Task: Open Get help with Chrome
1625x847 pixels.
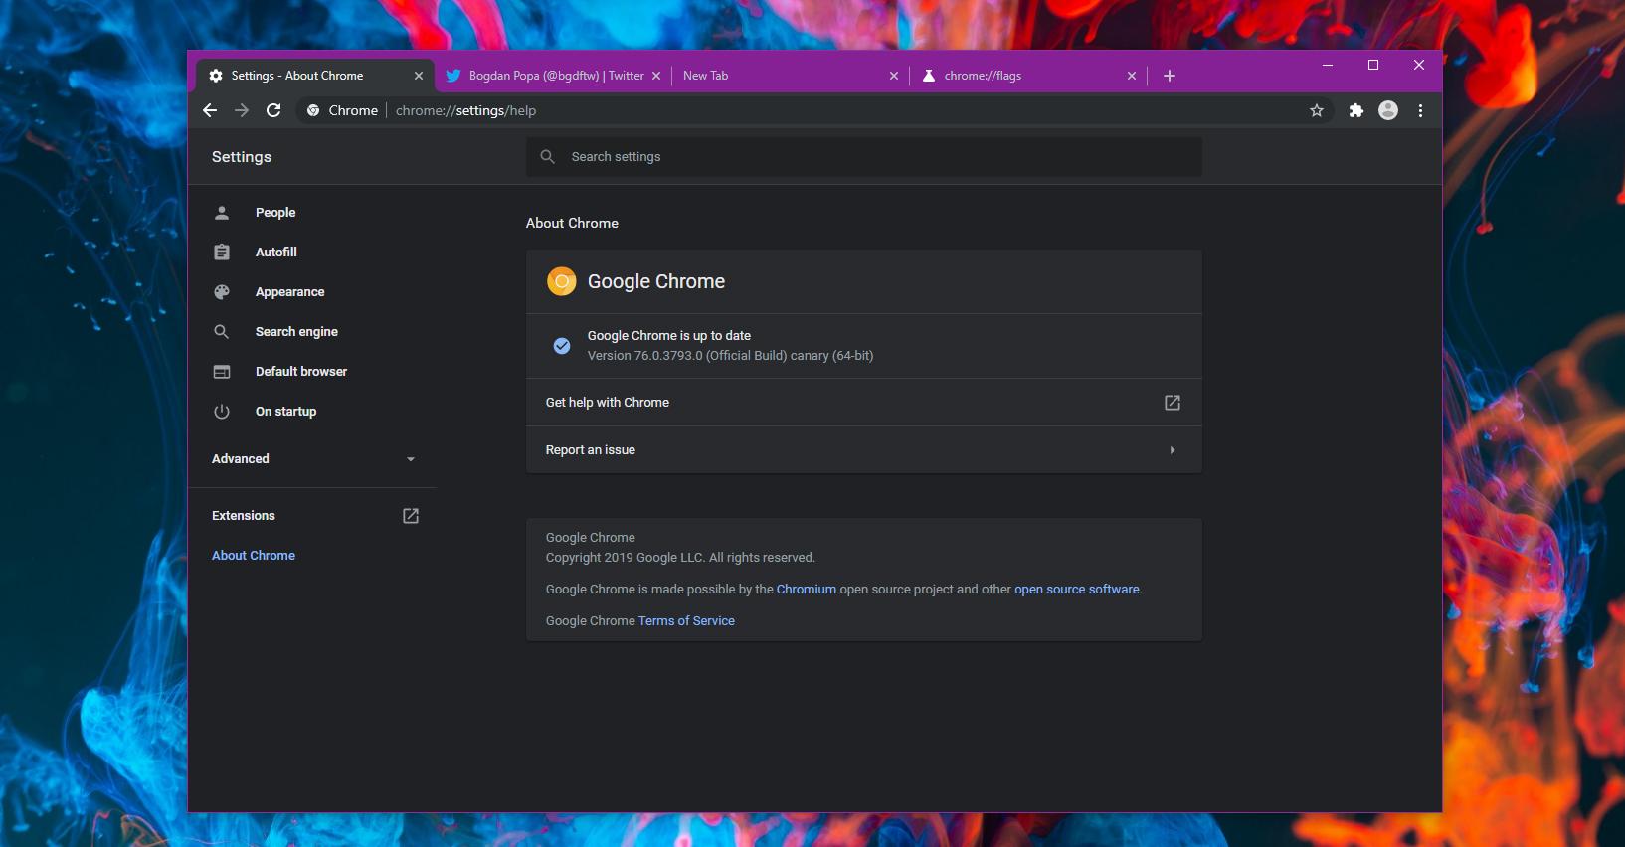Action: (864, 403)
